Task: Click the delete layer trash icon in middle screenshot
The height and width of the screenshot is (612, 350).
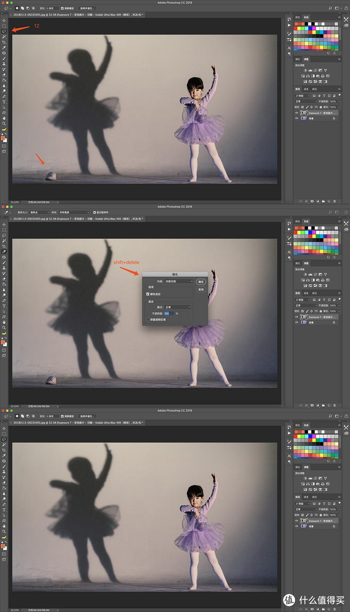Action: 335,405
